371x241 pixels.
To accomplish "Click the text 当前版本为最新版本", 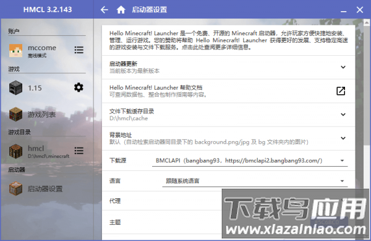I will 134,71.
